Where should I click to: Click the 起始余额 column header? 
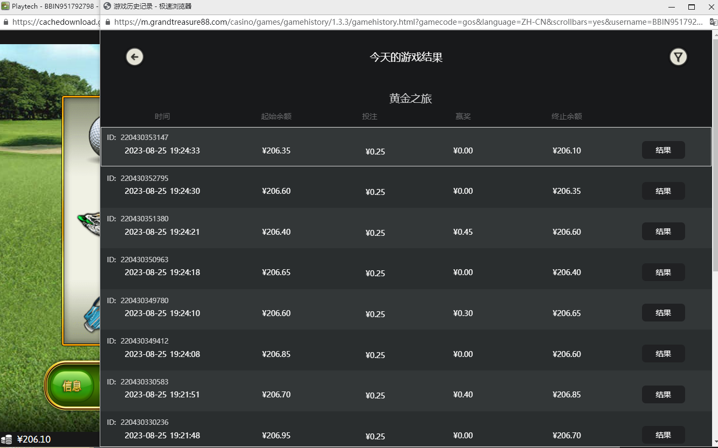tap(276, 116)
